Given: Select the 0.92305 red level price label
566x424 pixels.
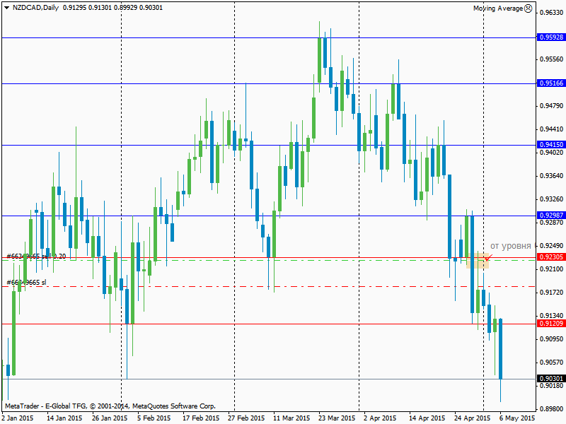Looking at the screenshot, I should tap(551, 257).
